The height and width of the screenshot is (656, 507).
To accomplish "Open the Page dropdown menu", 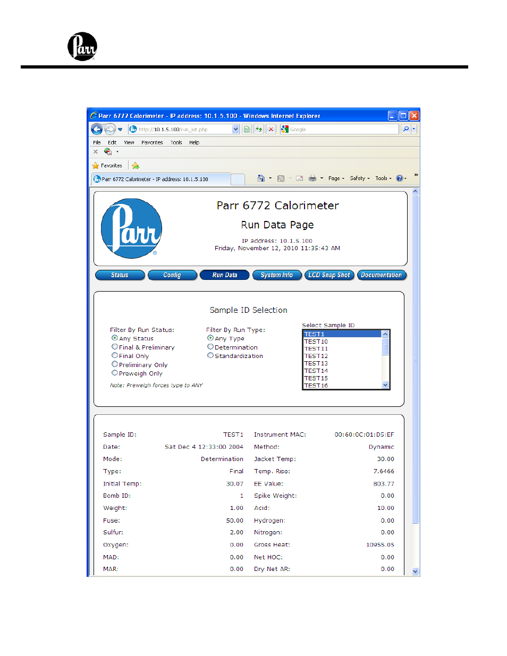I will (336, 178).
